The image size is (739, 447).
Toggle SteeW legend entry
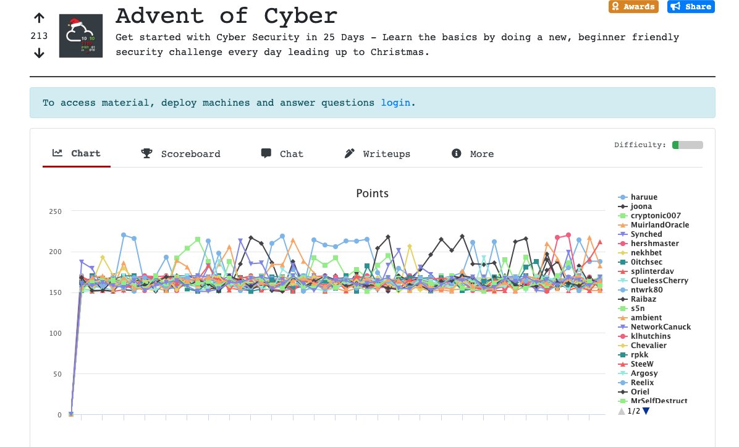click(x=636, y=364)
